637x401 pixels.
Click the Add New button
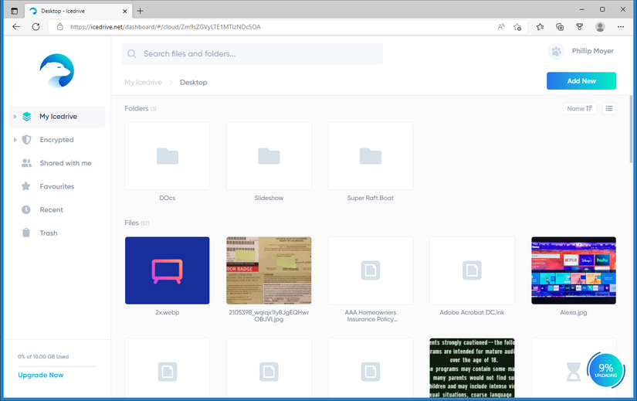click(x=581, y=81)
